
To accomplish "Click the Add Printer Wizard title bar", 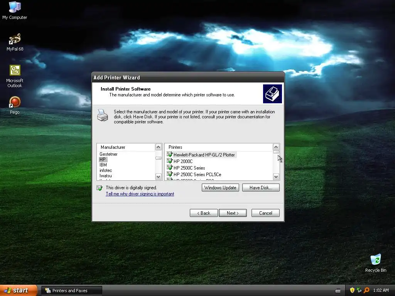I will (188, 77).
